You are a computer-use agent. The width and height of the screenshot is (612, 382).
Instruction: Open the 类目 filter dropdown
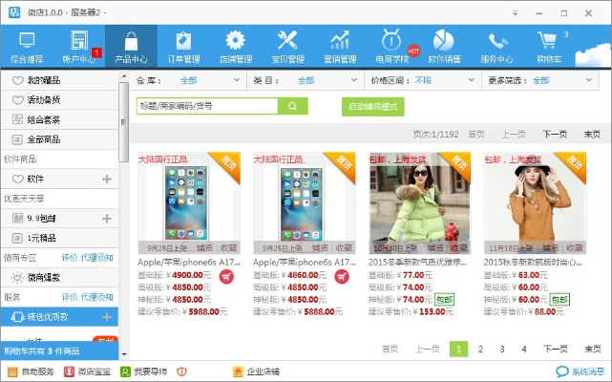(x=306, y=80)
